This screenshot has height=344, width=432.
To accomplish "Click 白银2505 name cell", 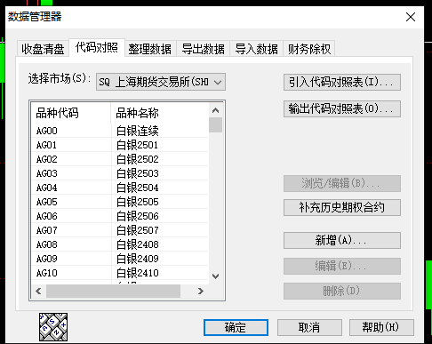I will [160, 202].
